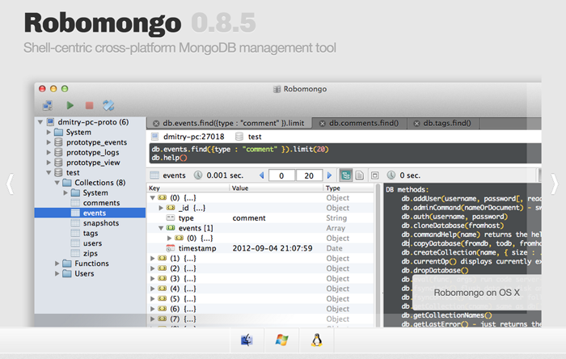Viewport: 566px width, 359px height.
Task: Collapse the (0) document row
Action: pyautogui.click(x=152, y=198)
